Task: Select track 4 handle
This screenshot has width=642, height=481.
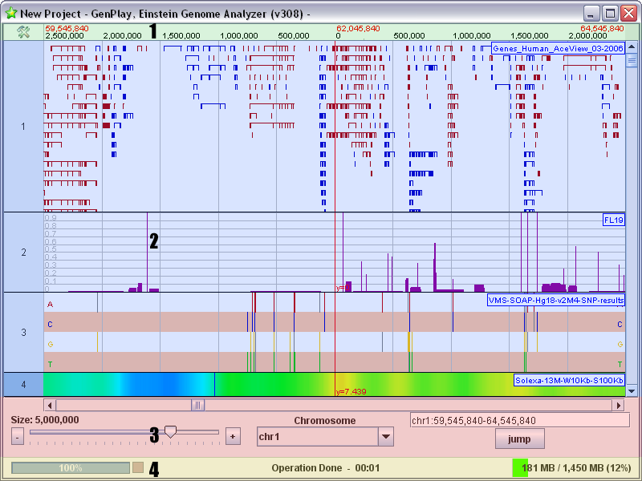Action: click(x=23, y=385)
